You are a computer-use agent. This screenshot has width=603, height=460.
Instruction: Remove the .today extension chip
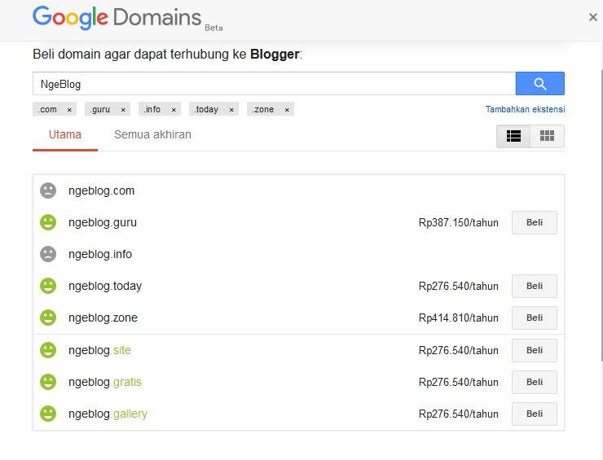[231, 110]
